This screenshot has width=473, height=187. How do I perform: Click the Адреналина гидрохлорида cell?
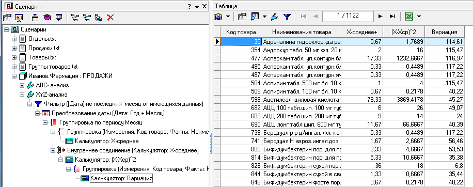coord(302,42)
